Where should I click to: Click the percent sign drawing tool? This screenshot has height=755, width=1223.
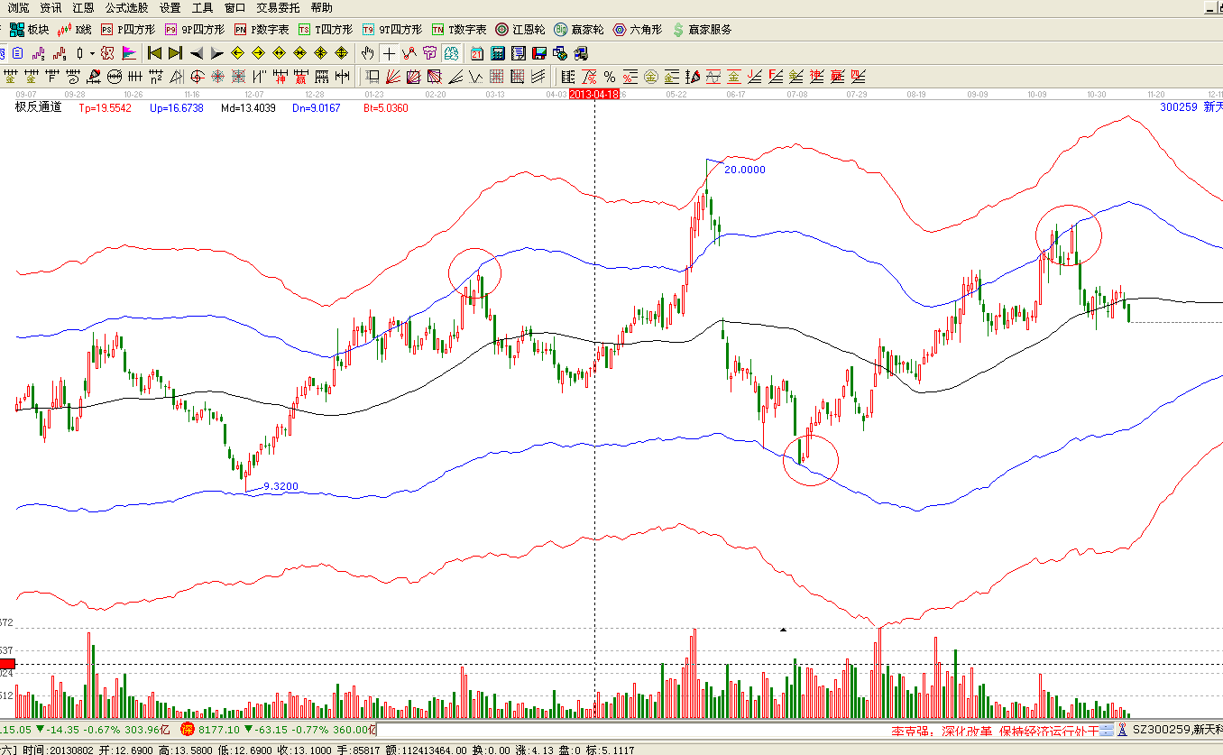tap(610, 76)
